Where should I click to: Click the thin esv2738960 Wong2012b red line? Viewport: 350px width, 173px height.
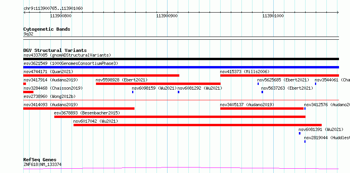pos(181,100)
